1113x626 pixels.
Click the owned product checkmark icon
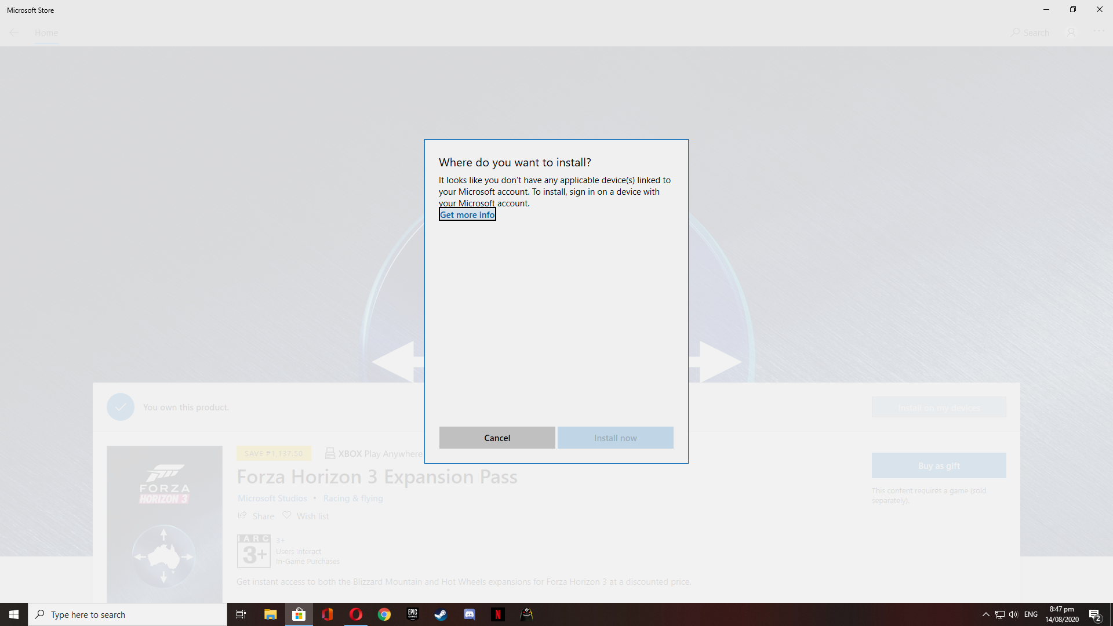tap(120, 407)
